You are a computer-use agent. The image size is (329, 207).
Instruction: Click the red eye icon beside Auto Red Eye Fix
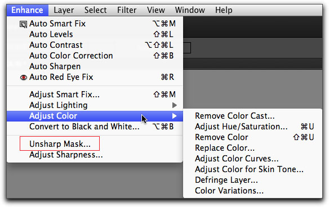click(x=24, y=77)
